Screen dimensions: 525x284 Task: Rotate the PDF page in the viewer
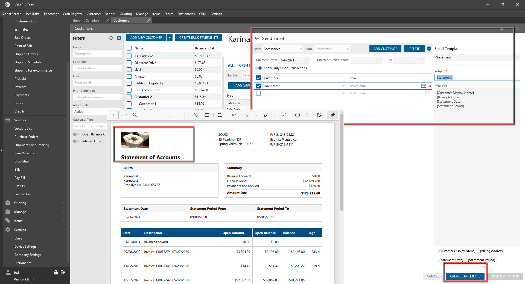click(x=196, y=115)
